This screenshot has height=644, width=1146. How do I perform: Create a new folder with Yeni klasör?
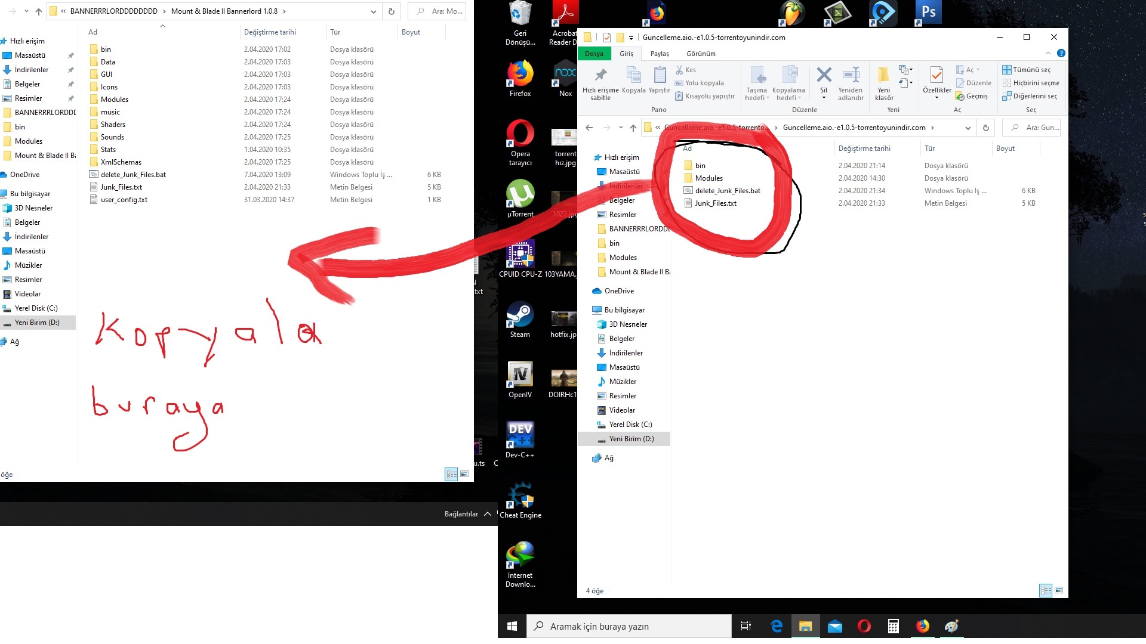pos(884,83)
